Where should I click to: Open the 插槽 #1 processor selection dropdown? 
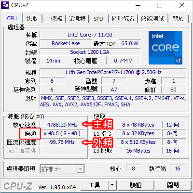[62, 169]
